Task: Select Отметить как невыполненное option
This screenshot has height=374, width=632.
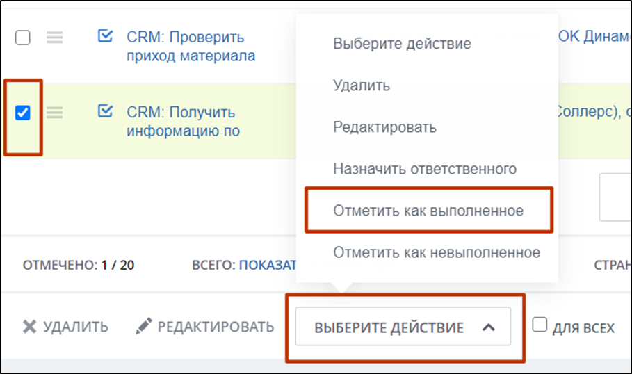Action: click(x=436, y=252)
